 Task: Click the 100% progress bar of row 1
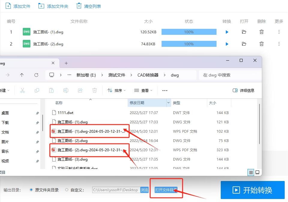[189, 32]
